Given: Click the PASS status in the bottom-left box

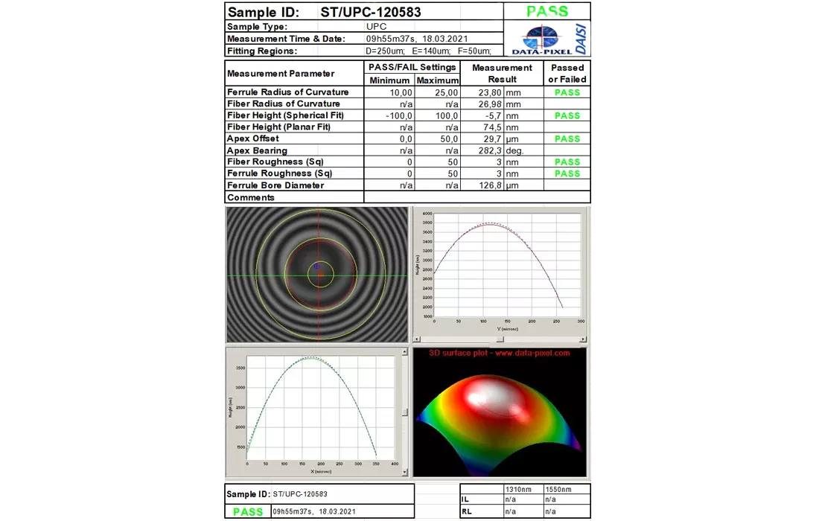Looking at the screenshot, I should click(248, 511).
